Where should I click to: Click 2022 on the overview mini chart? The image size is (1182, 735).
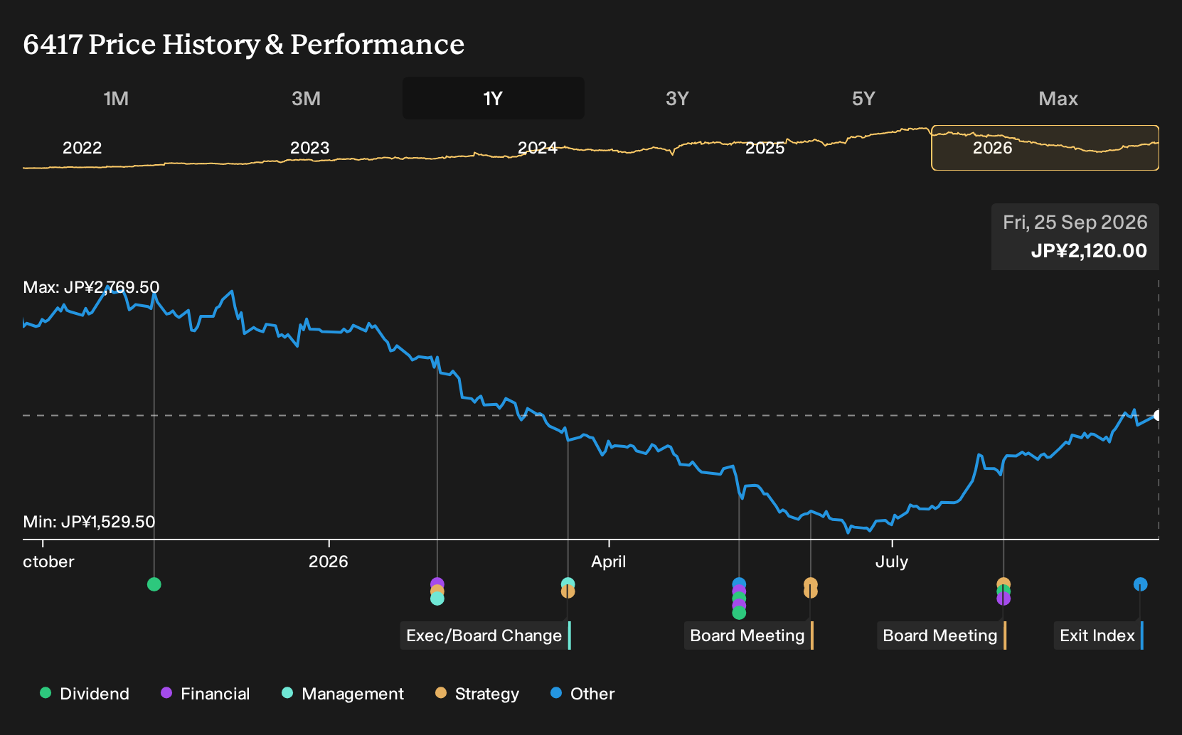[x=82, y=148]
